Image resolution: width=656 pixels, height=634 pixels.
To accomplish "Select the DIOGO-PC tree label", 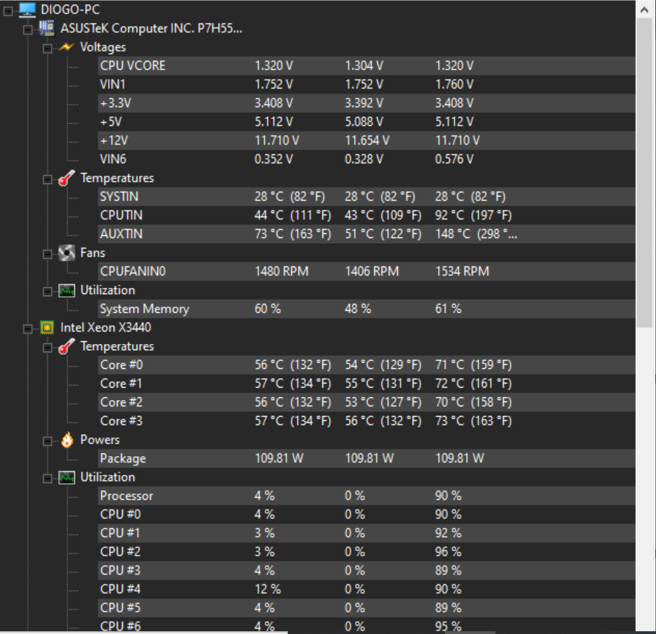I will pyautogui.click(x=70, y=9).
